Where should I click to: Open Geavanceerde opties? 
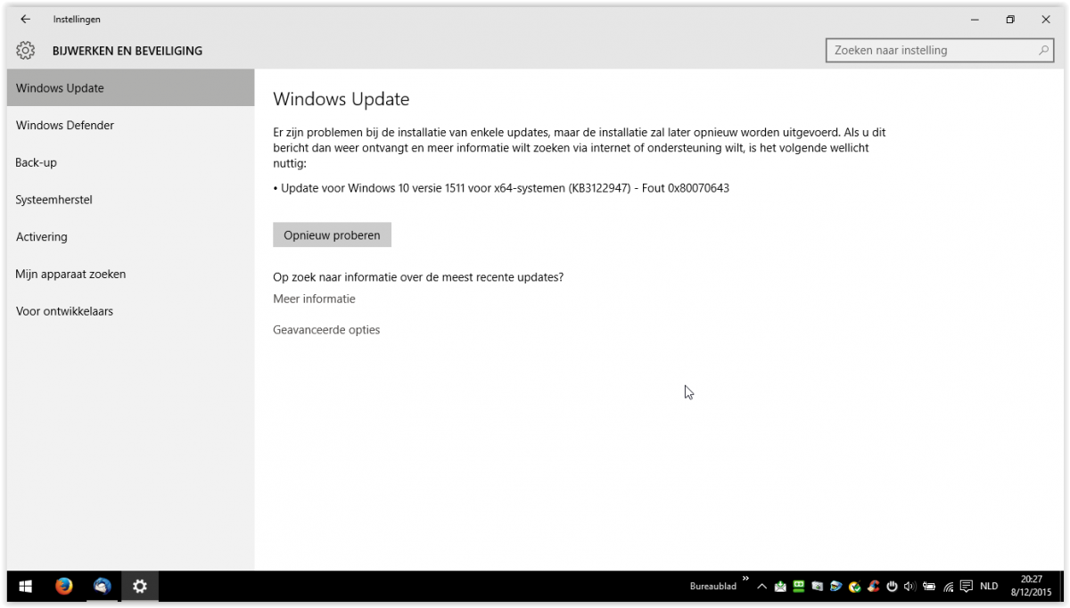pos(326,330)
